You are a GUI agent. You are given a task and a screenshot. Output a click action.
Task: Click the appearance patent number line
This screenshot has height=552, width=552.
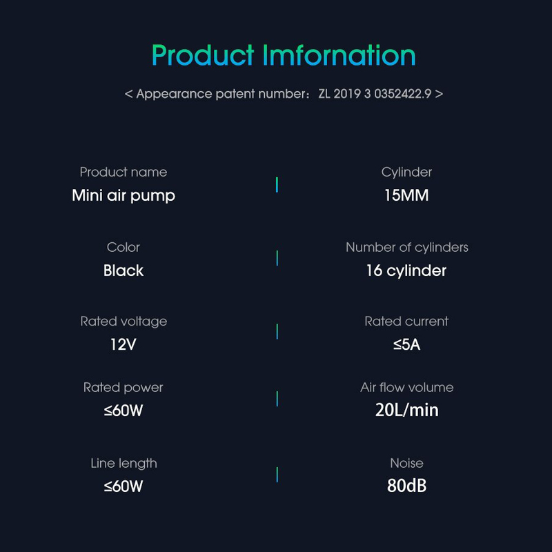click(284, 94)
